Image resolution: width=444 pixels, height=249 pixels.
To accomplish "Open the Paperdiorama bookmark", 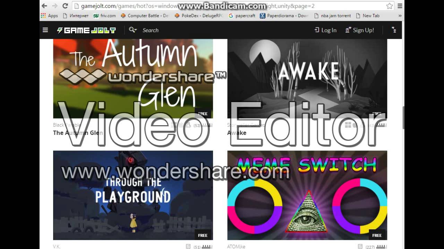I will coord(284,16).
